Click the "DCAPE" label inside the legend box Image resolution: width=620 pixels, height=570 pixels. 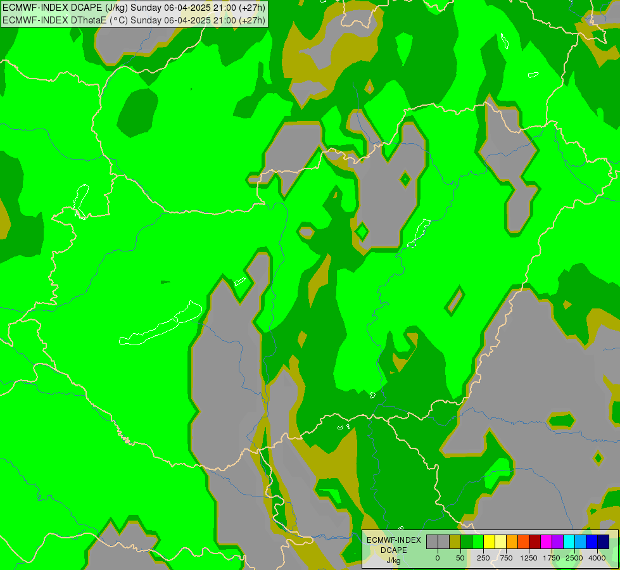tap(394, 550)
